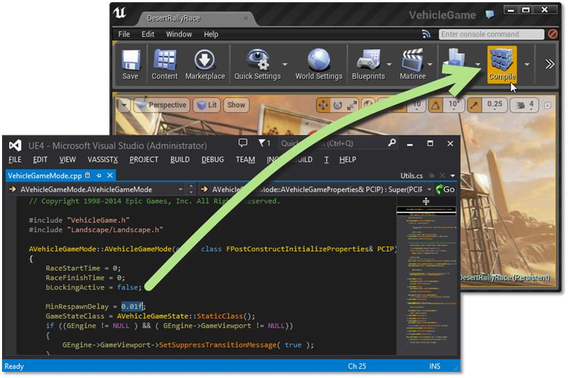Open Matinee dropdown arrow
The image size is (568, 378).
[430, 64]
